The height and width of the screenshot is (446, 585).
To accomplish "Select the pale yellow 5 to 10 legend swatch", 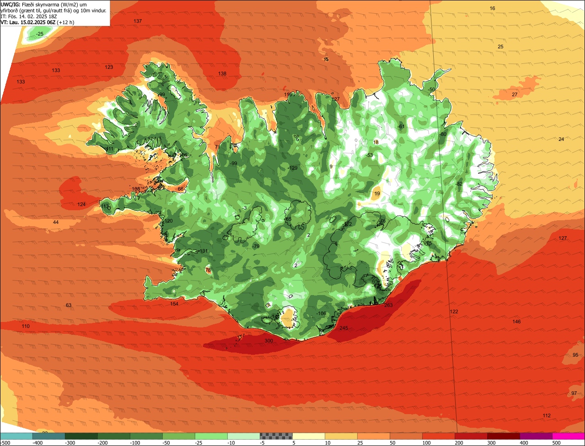I will pos(308,436).
